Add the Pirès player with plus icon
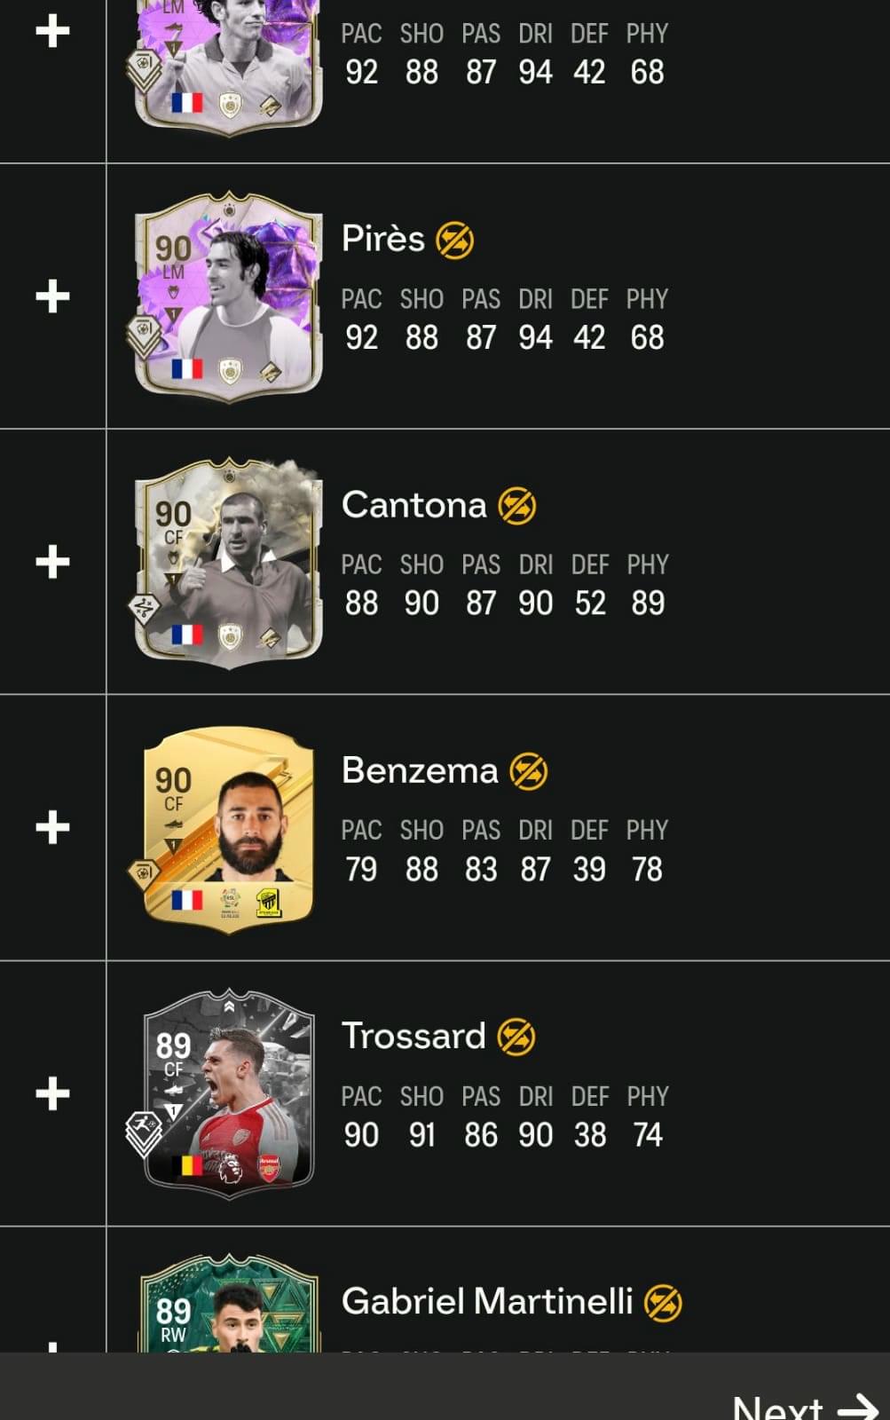Viewport: 890px width, 1420px height. [x=52, y=296]
